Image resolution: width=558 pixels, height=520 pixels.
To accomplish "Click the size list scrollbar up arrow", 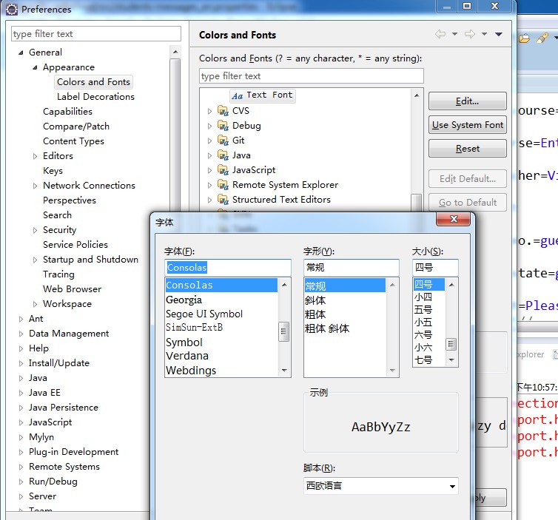I will click(x=451, y=285).
